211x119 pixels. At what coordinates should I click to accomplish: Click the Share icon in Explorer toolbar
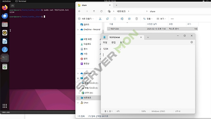[129, 19]
